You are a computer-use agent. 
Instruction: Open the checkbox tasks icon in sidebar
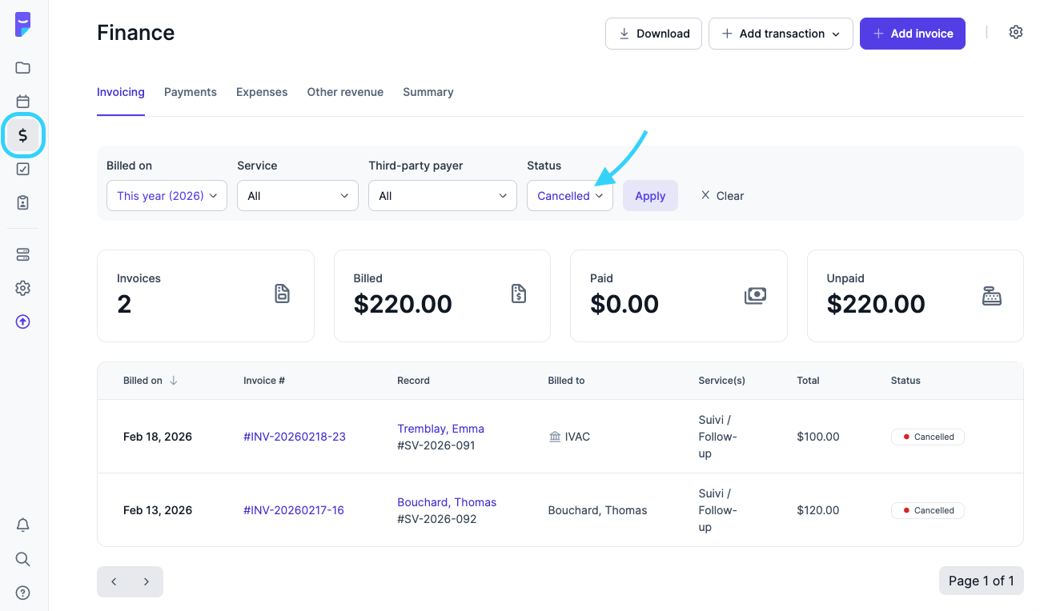click(x=23, y=169)
